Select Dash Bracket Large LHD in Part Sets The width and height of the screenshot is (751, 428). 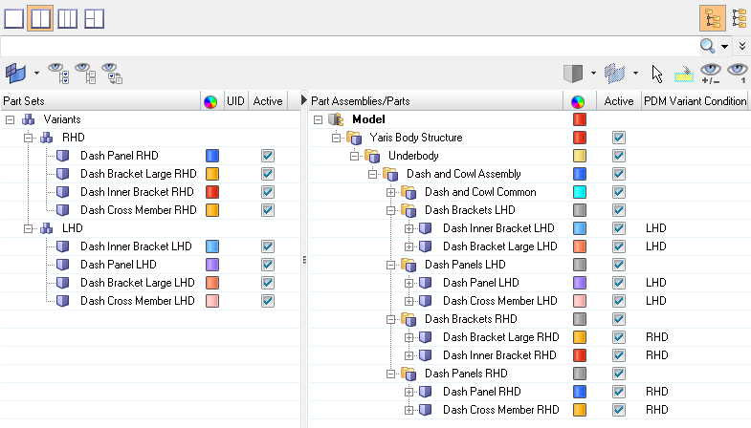point(138,283)
